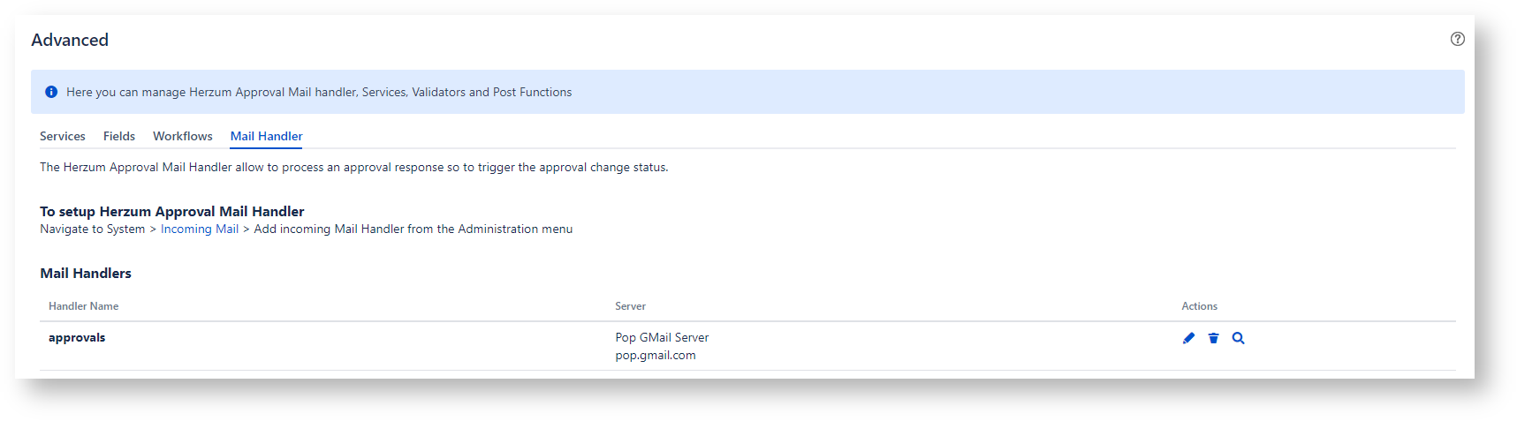Screen dimensions: 1517x421
Task: Click the blue info icon in the banner
Action: (x=51, y=92)
